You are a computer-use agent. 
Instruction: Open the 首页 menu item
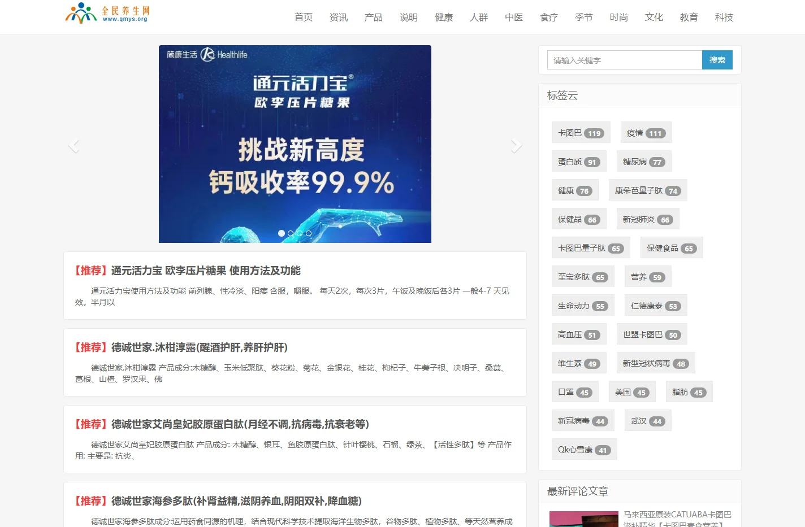(x=304, y=18)
